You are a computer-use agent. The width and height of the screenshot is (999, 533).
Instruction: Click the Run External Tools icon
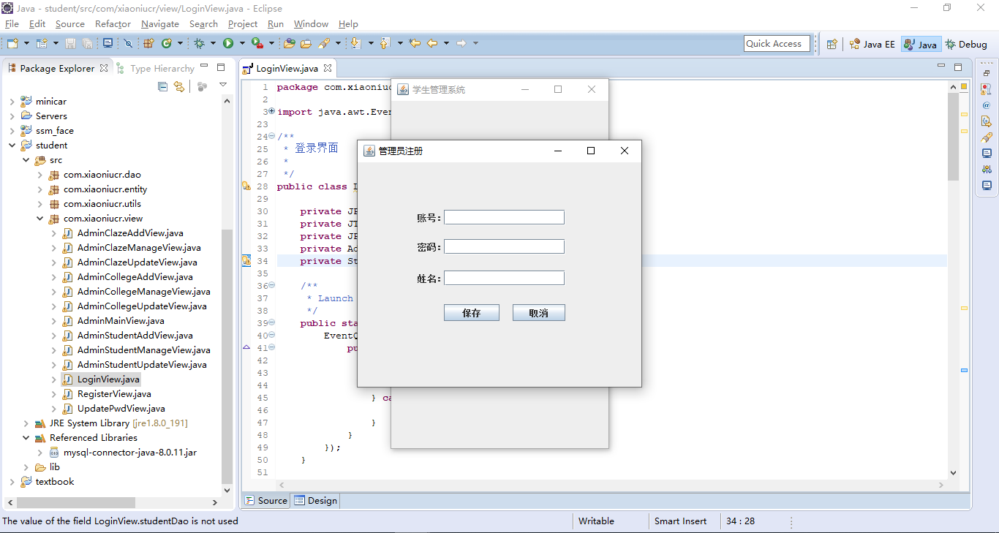click(257, 44)
